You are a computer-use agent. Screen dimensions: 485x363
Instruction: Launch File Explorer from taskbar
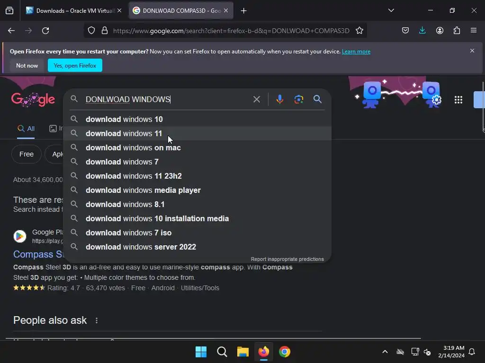243,352
